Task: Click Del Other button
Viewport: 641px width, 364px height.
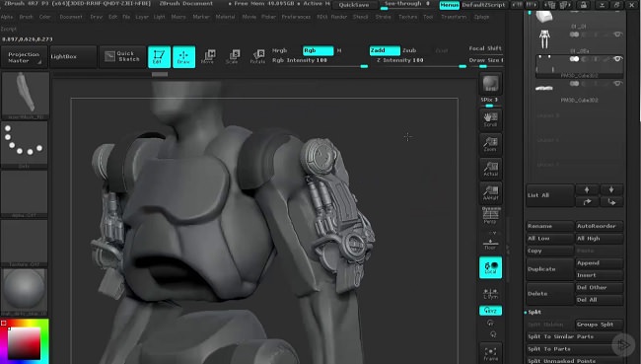Action: coord(600,287)
